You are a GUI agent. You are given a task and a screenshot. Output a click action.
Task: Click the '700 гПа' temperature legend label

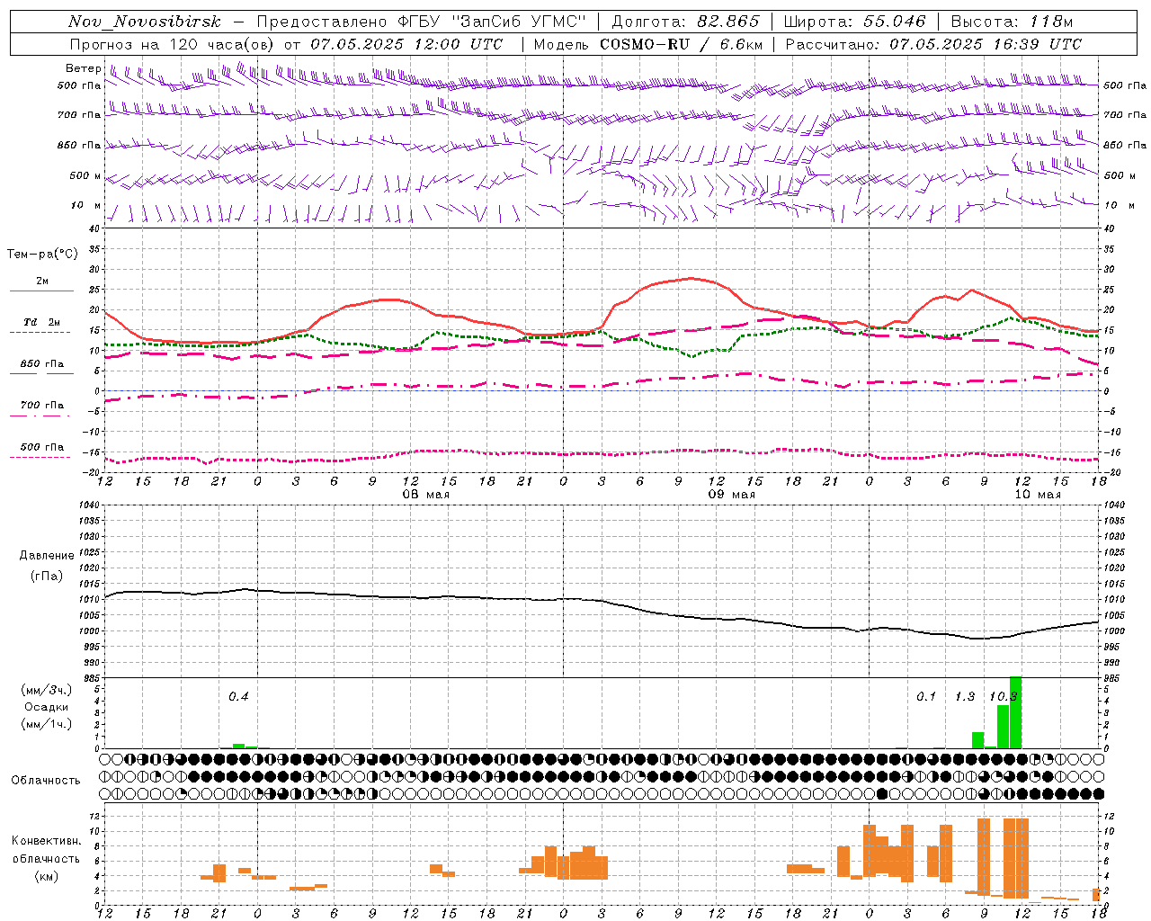point(42,406)
